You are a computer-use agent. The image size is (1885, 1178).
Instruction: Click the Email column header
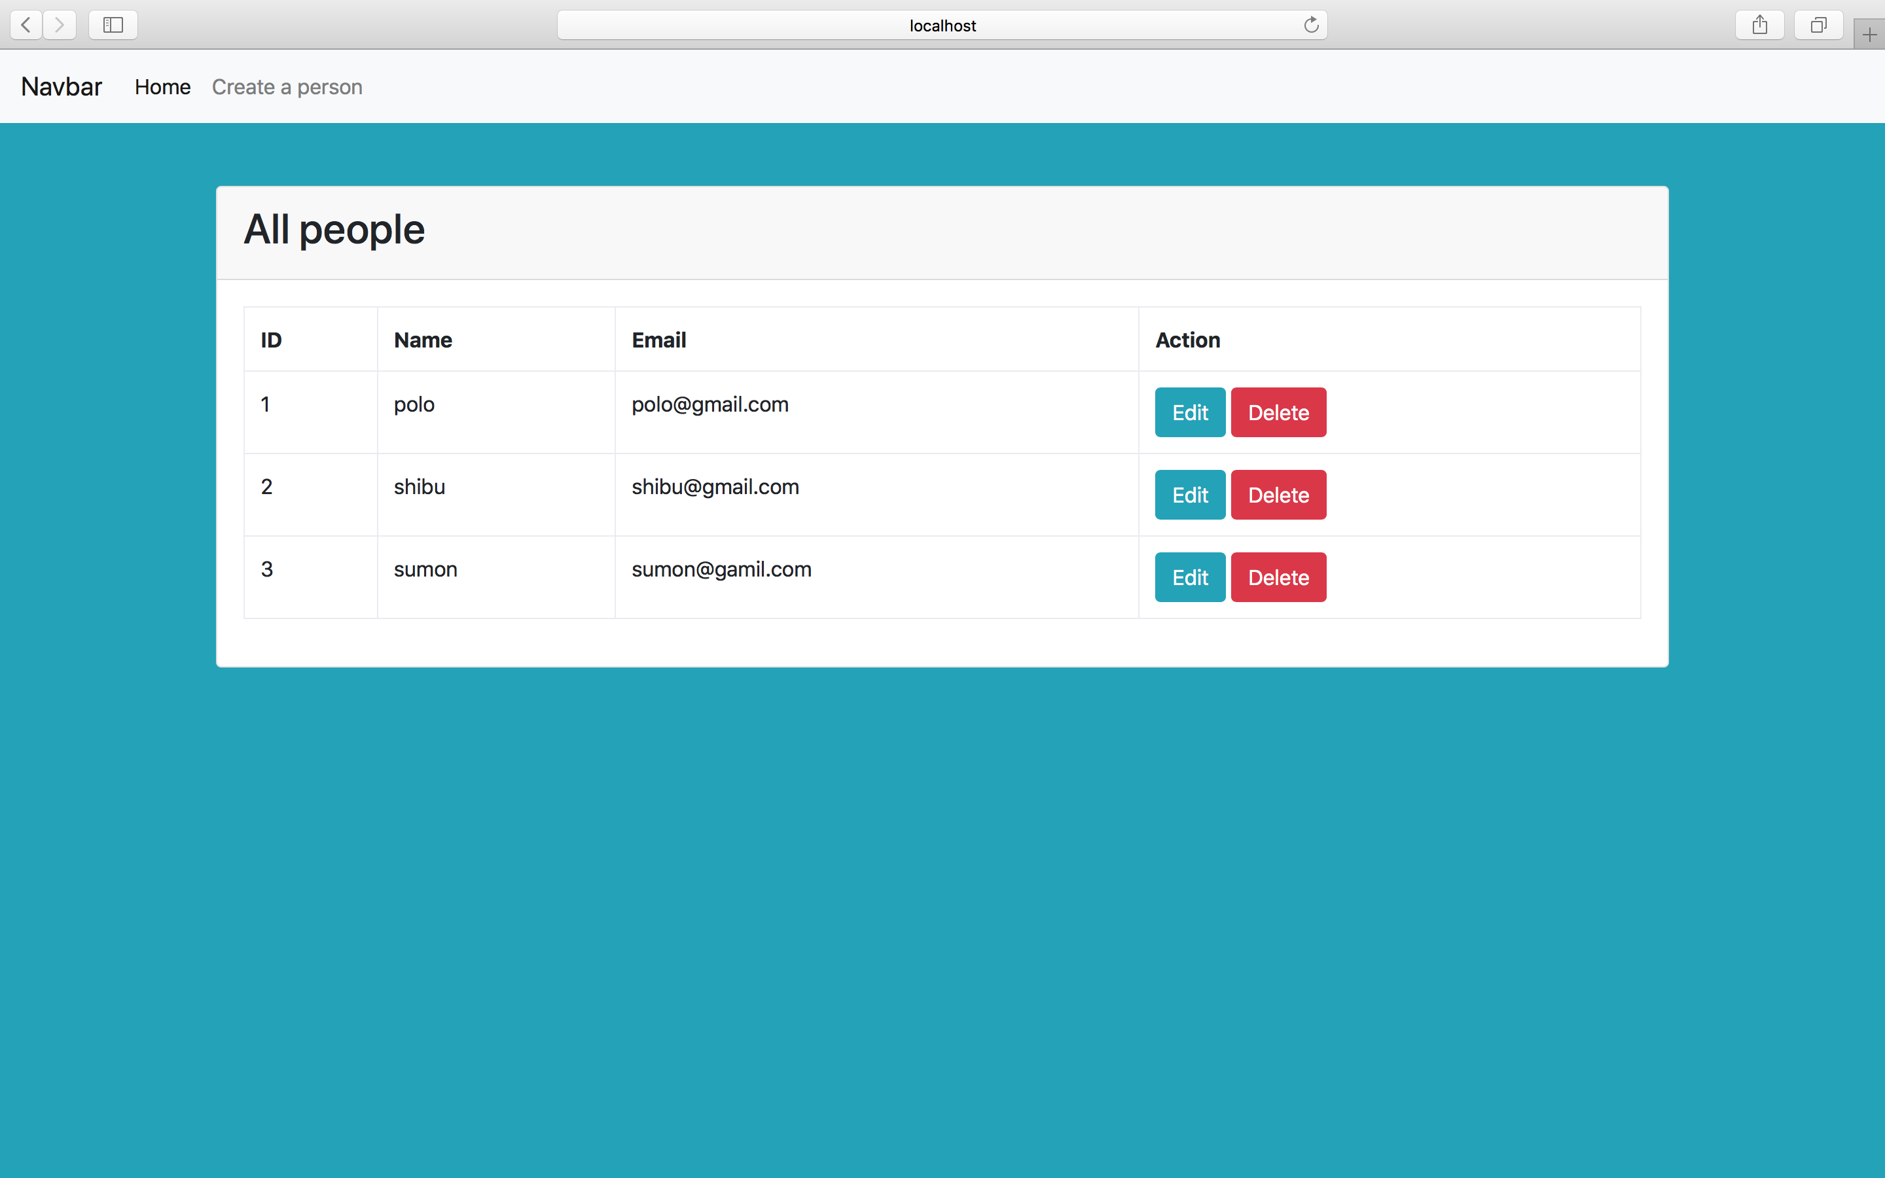click(658, 340)
